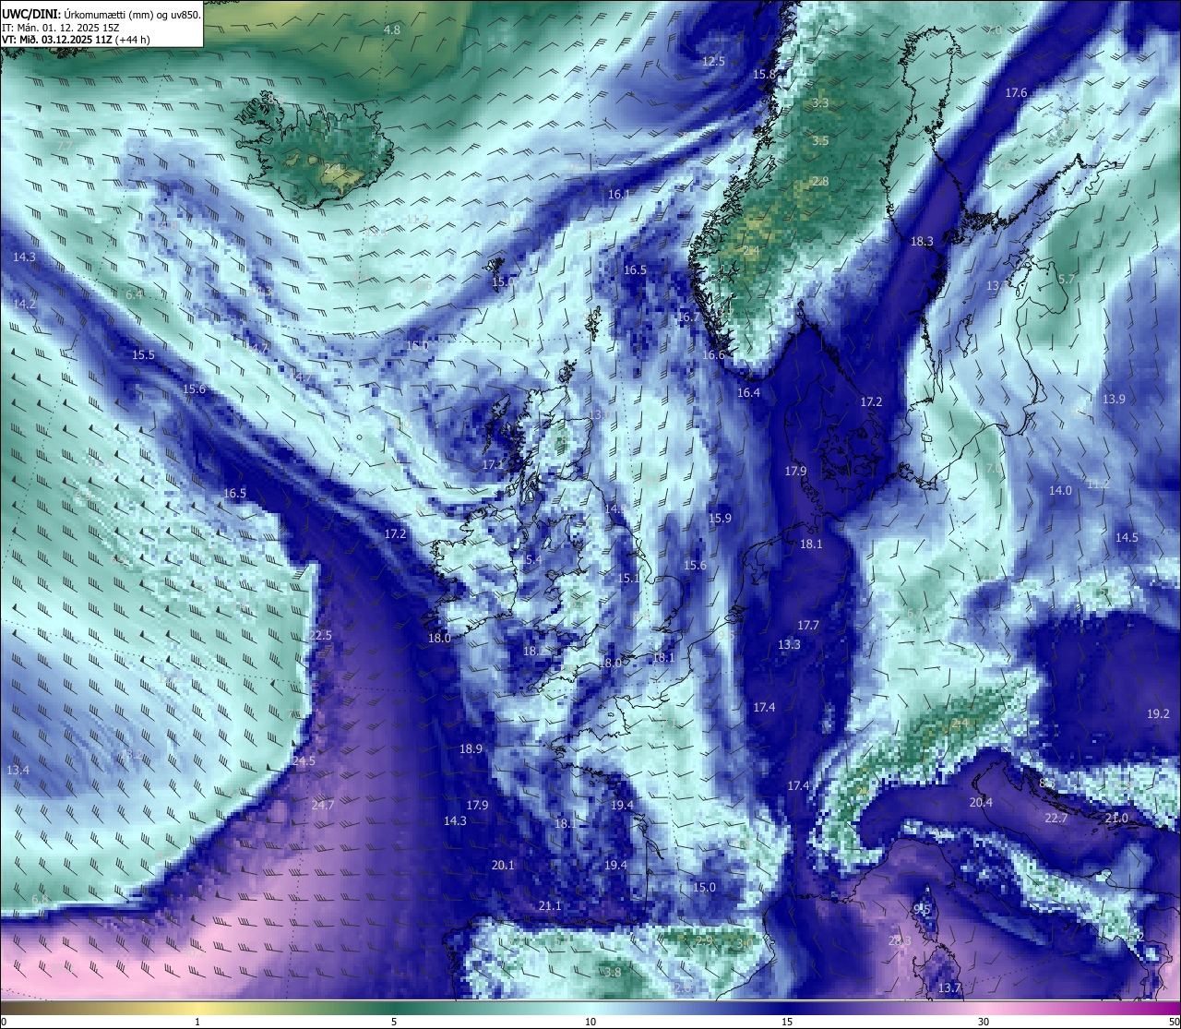Click the '15' tick label on the color scale
Image resolution: width=1181 pixels, height=1029 pixels.
tap(787, 1022)
